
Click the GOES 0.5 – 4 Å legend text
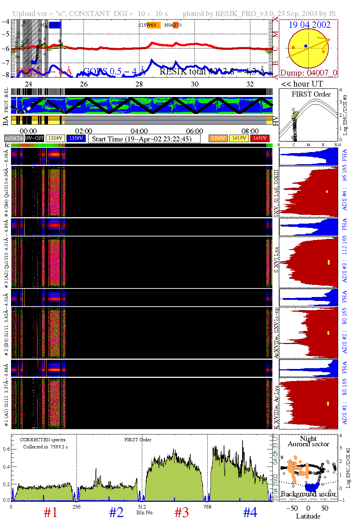point(114,72)
